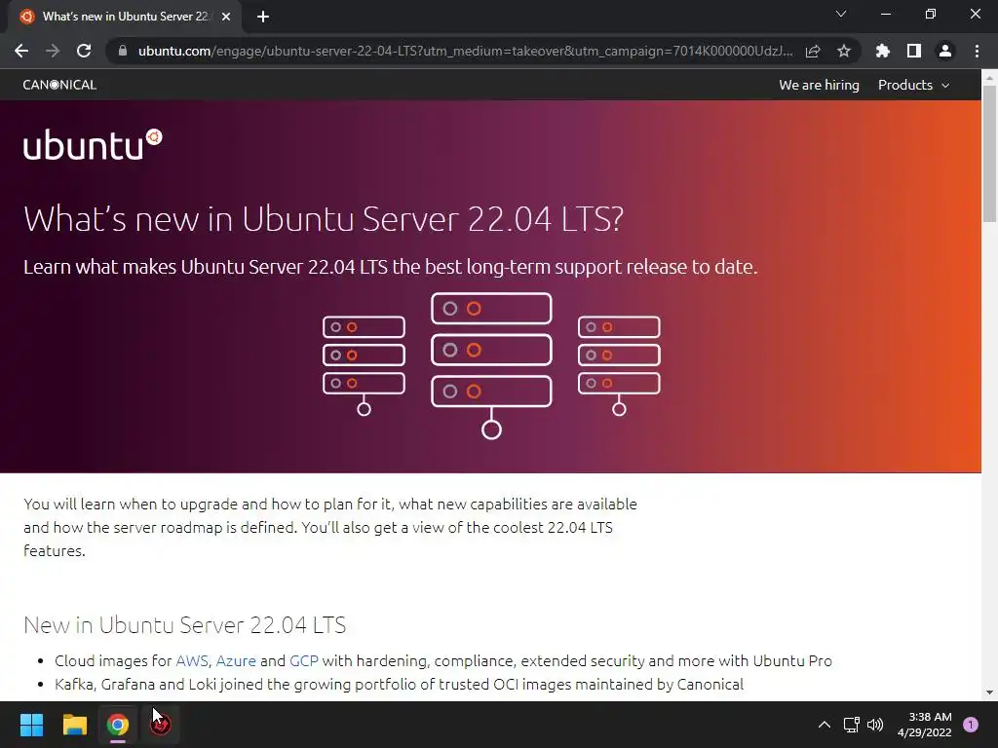Open the Azure cloud images link
The image size is (998, 748).
(x=236, y=661)
